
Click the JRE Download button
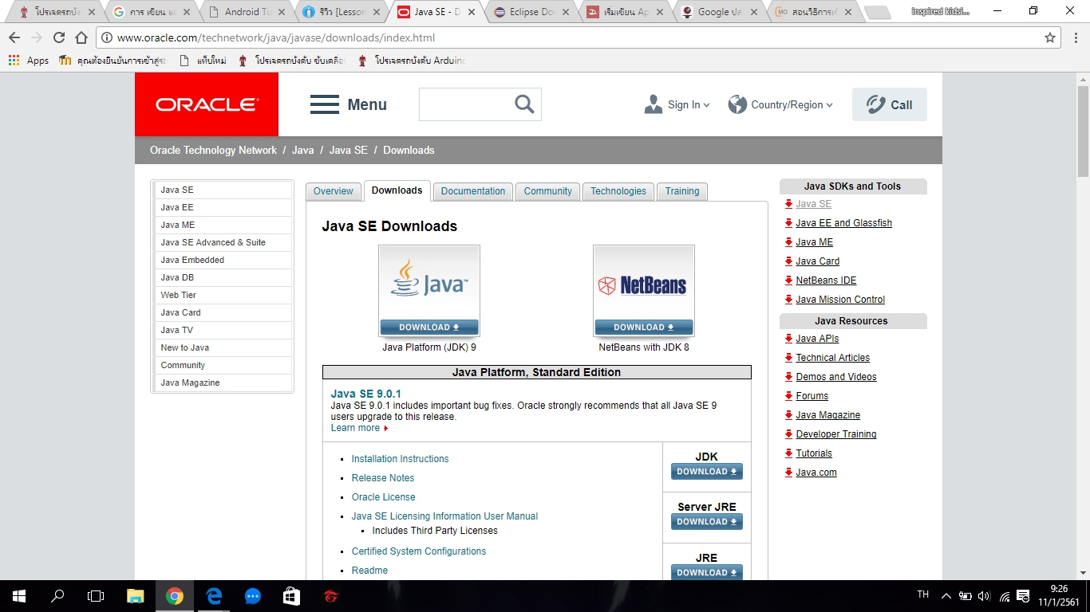(707, 572)
